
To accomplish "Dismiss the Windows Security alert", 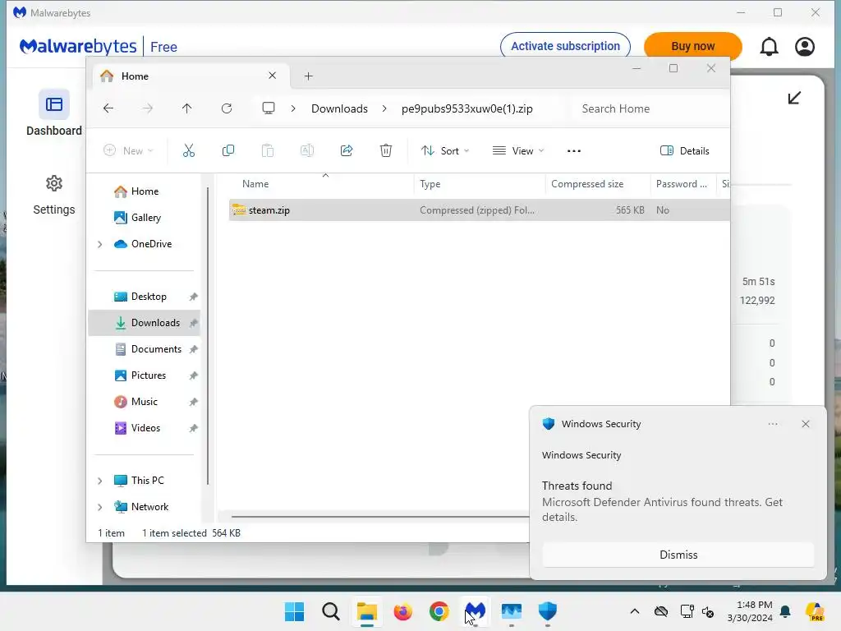I will (x=678, y=555).
